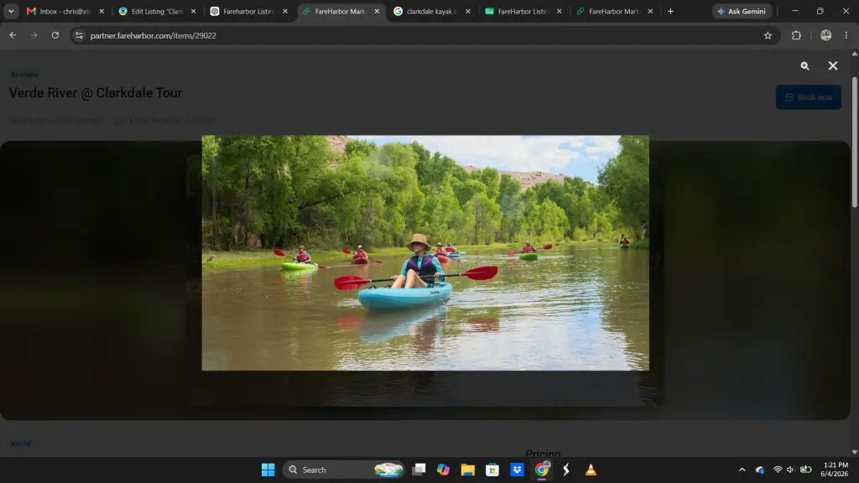
Task: Close the photo lightbox overlay
Action: (x=833, y=65)
